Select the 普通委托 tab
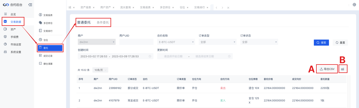Image resolution: width=359 pixels, height=108 pixels. (84, 22)
